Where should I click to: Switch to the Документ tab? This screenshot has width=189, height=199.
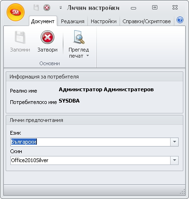pyautogui.click(x=43, y=21)
